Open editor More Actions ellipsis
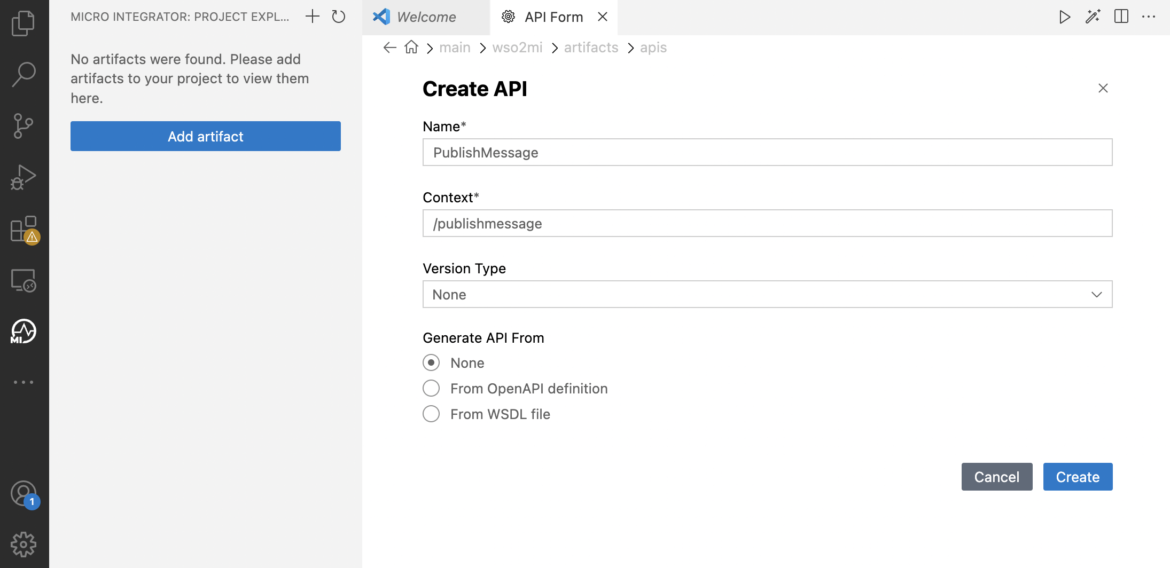This screenshot has height=568, width=1170. pos(1149,17)
